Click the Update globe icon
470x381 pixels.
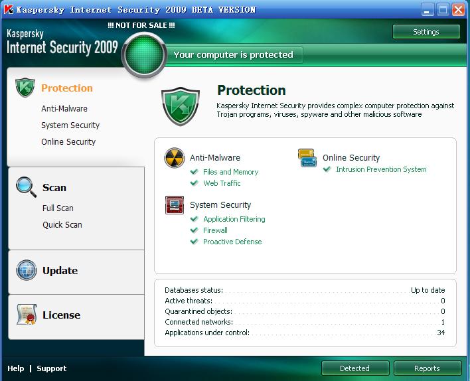coord(27,270)
